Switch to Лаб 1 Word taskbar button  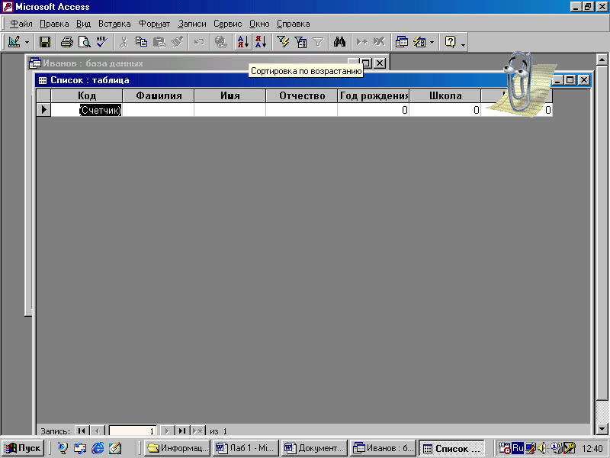pos(246,448)
